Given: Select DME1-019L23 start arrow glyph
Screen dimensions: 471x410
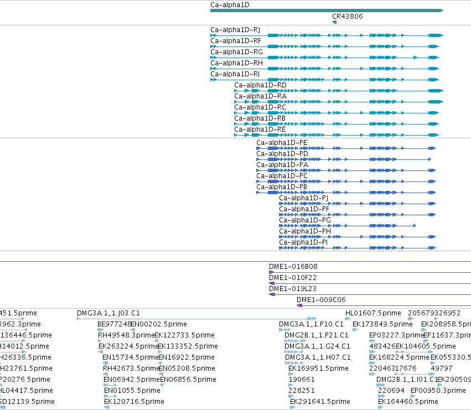Looking at the screenshot, I should point(272,295).
